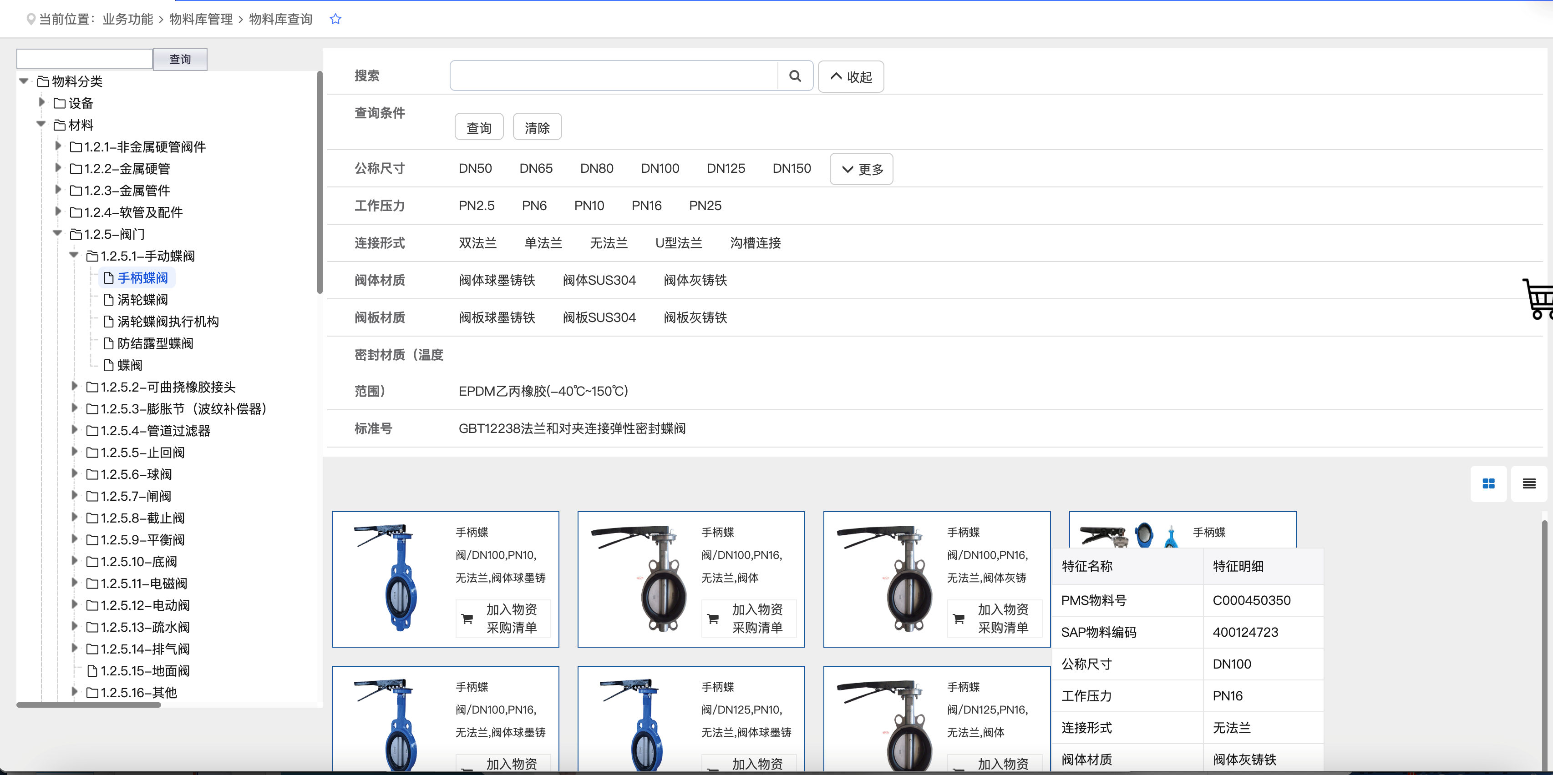Click the main 搜索 input field
This screenshot has width=1553, height=775.
613,76
